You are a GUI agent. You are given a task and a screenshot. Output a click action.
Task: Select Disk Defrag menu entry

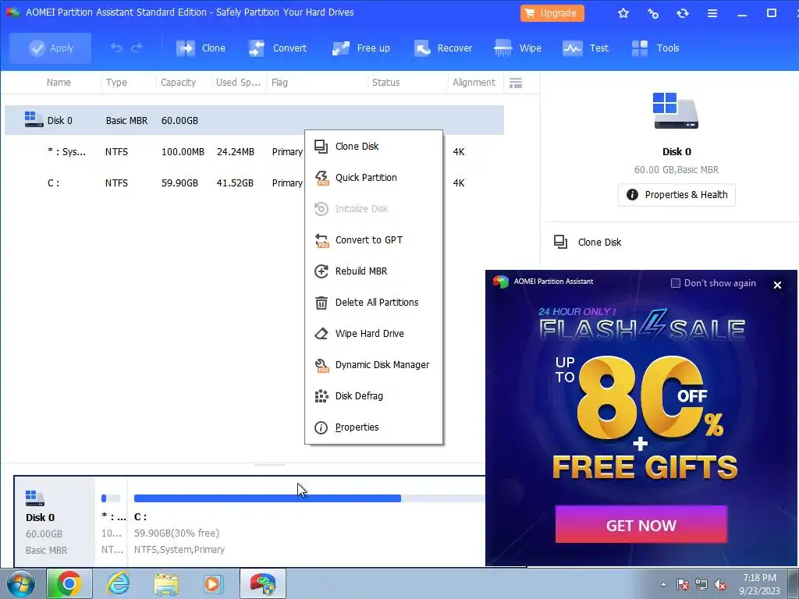(374, 395)
